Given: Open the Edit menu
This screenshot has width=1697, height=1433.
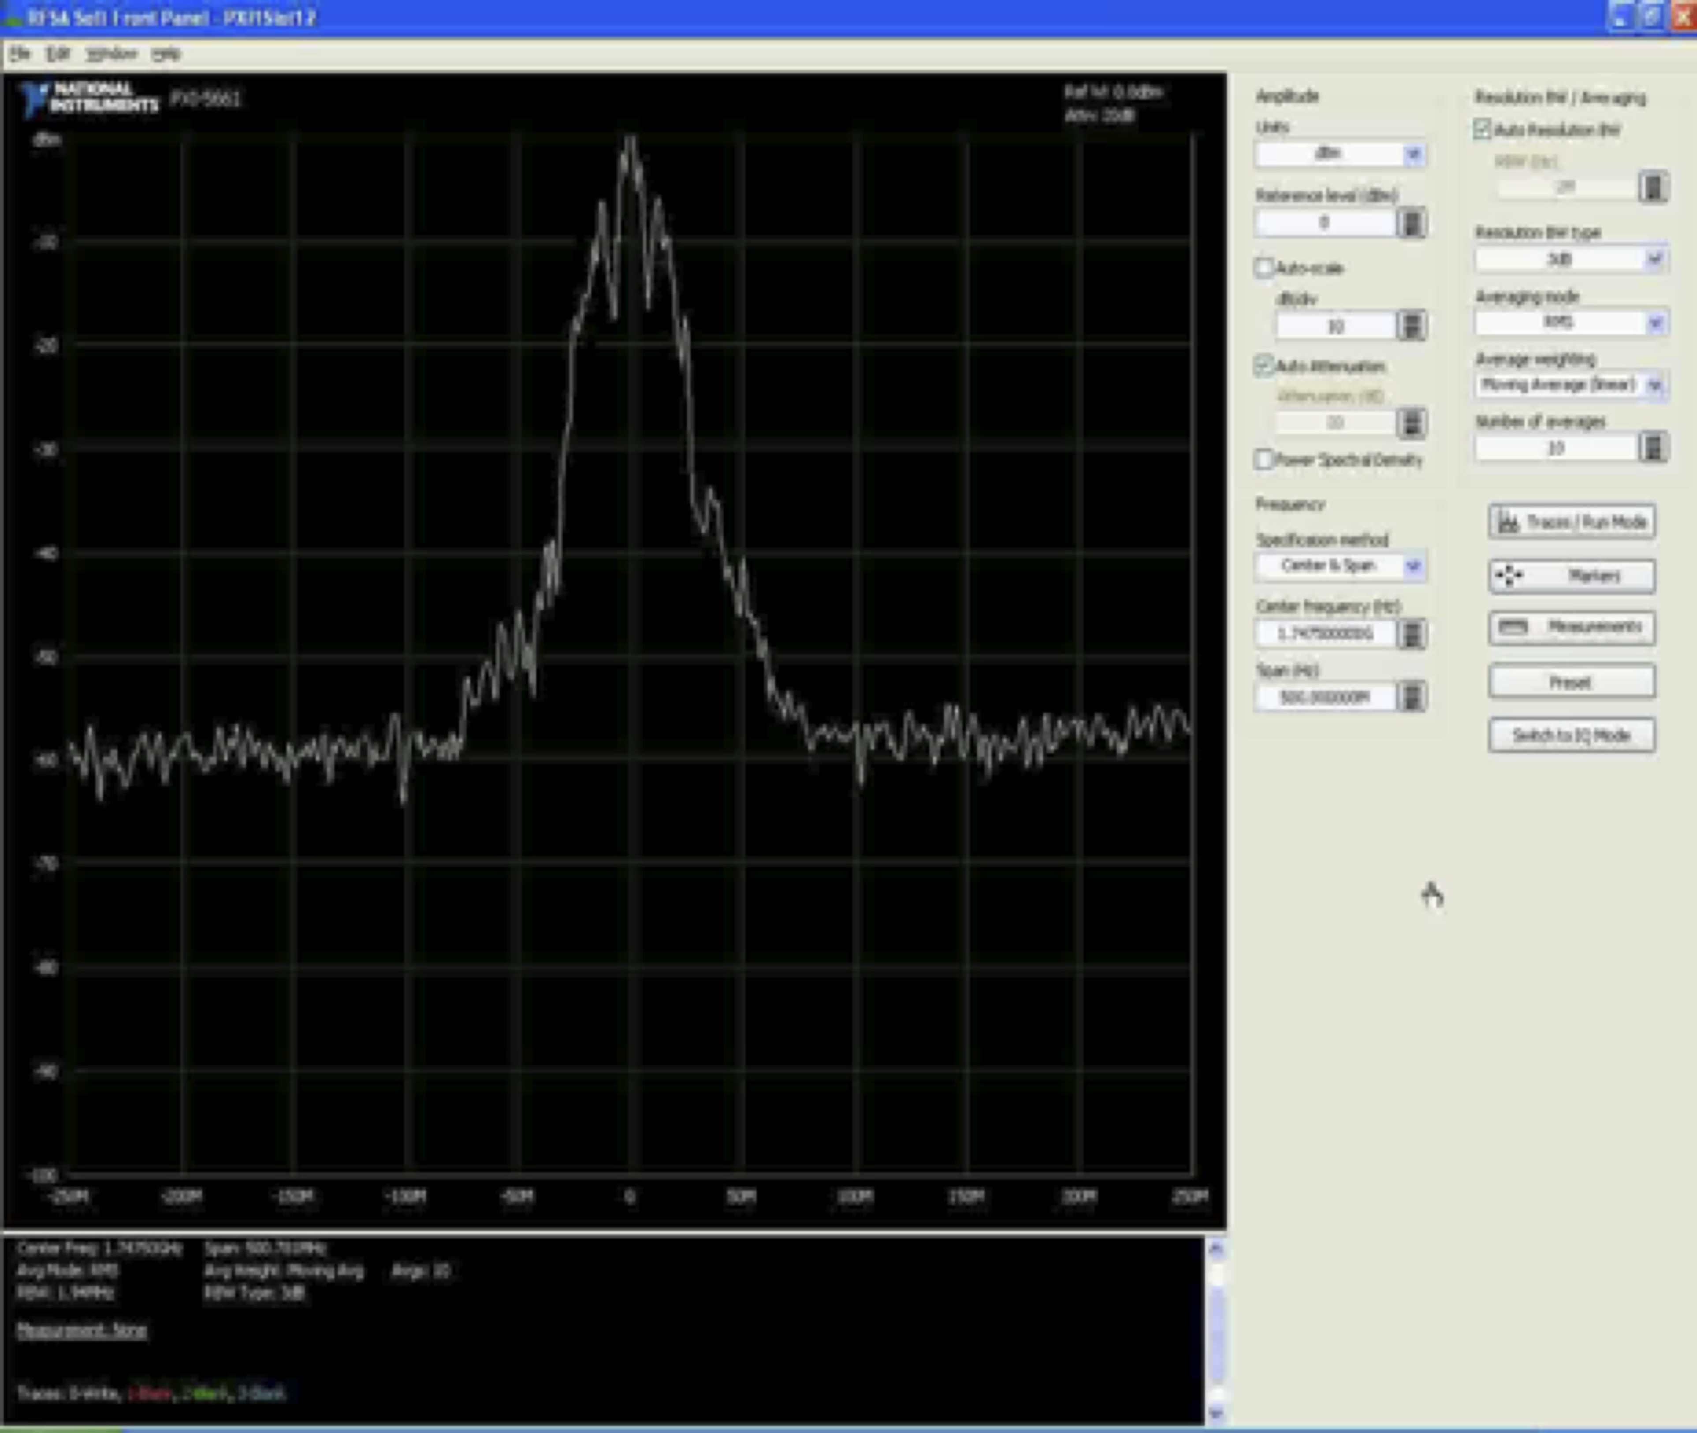Looking at the screenshot, I should [x=58, y=54].
